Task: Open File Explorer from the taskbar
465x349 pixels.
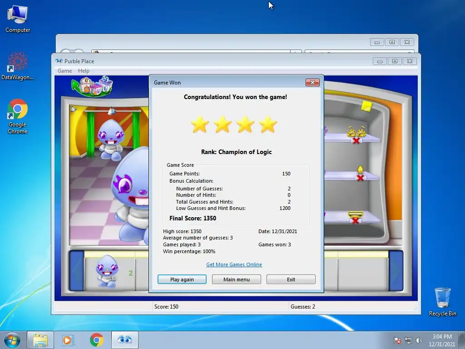Action: pos(40,340)
